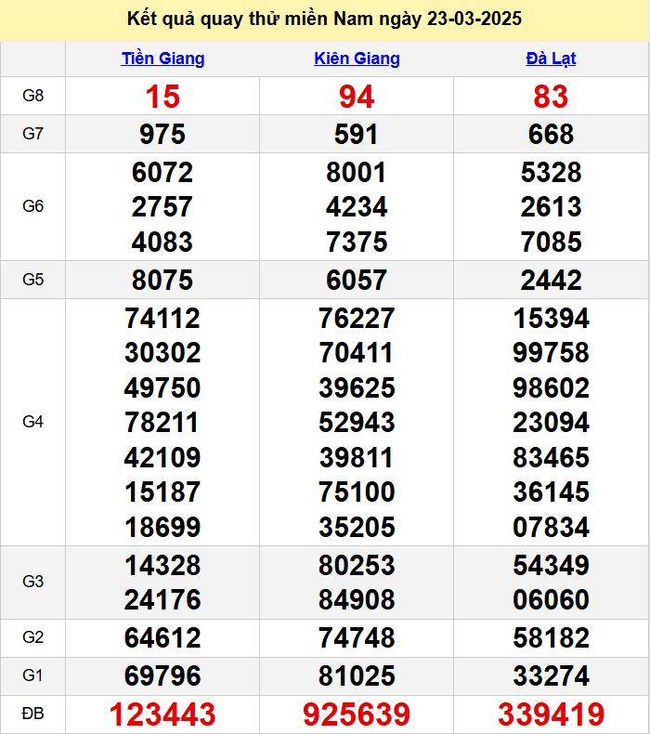Click G7 value 591
Viewport: 650px width, 734px height.
click(357, 135)
